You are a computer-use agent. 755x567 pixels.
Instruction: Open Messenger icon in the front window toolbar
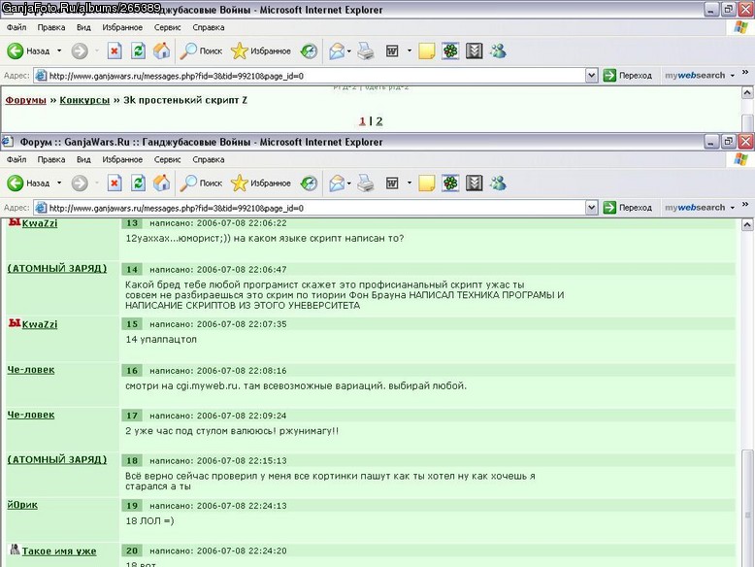coord(499,183)
